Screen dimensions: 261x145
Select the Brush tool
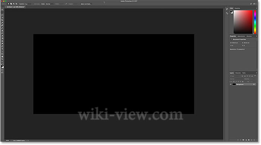[x=2, y=28]
